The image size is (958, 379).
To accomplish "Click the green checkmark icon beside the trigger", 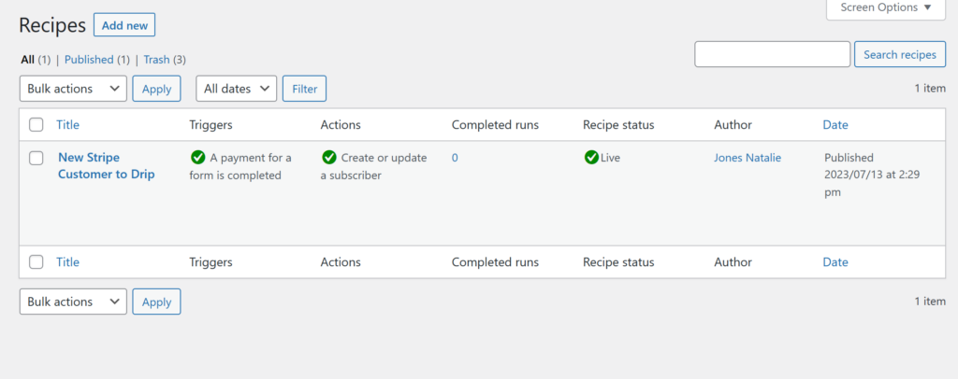I will click(197, 158).
